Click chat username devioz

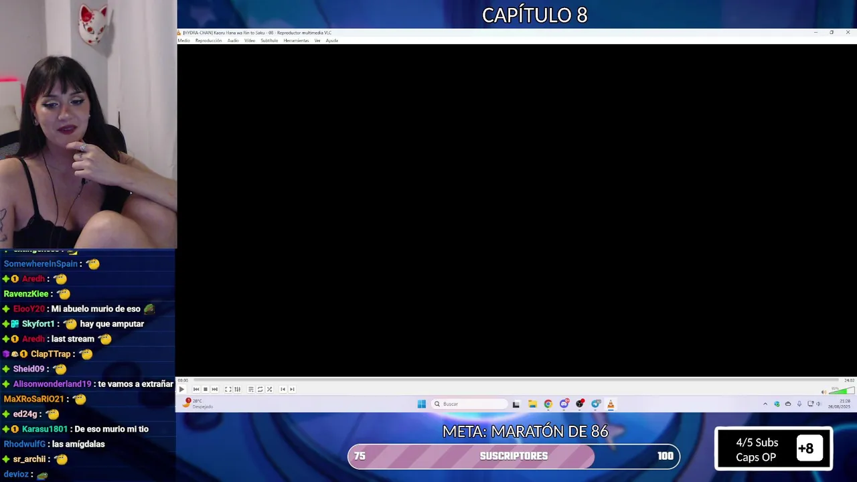tap(16, 474)
